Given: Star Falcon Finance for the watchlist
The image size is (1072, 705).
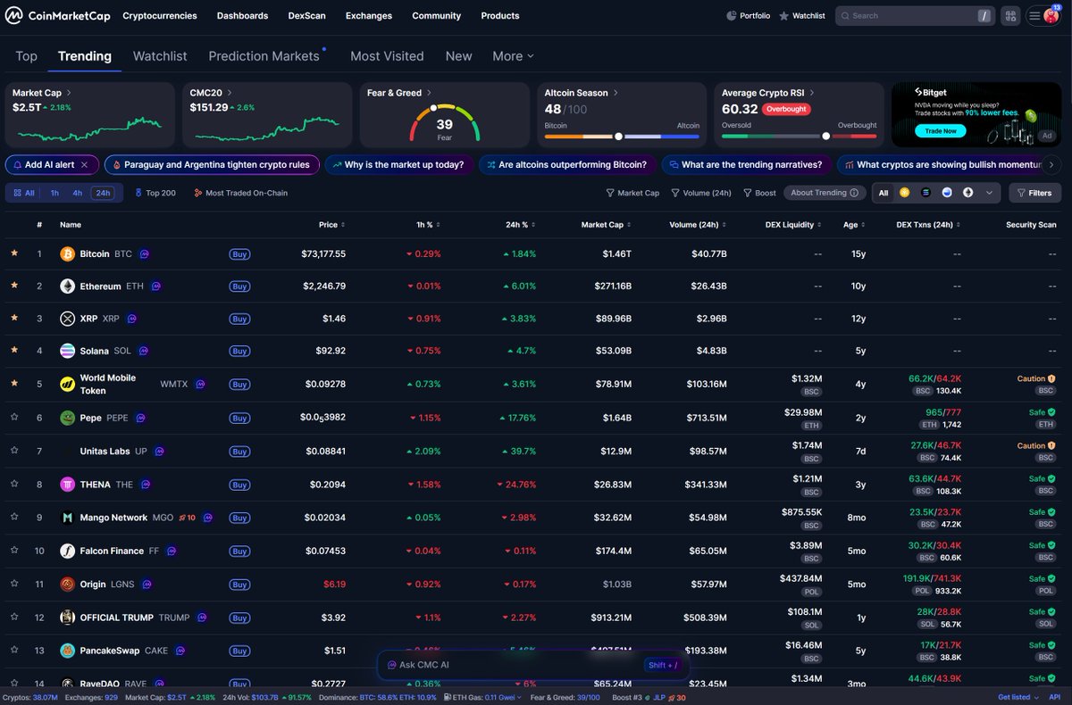Looking at the screenshot, I should 14,551.
